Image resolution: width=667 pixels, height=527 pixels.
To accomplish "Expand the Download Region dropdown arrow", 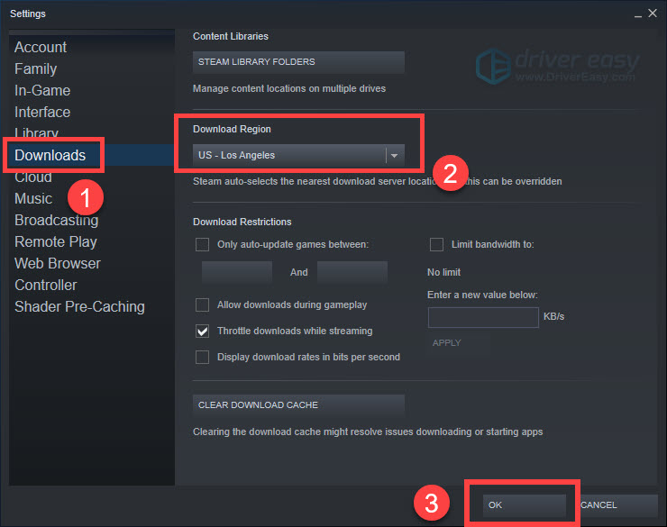I will click(x=394, y=155).
